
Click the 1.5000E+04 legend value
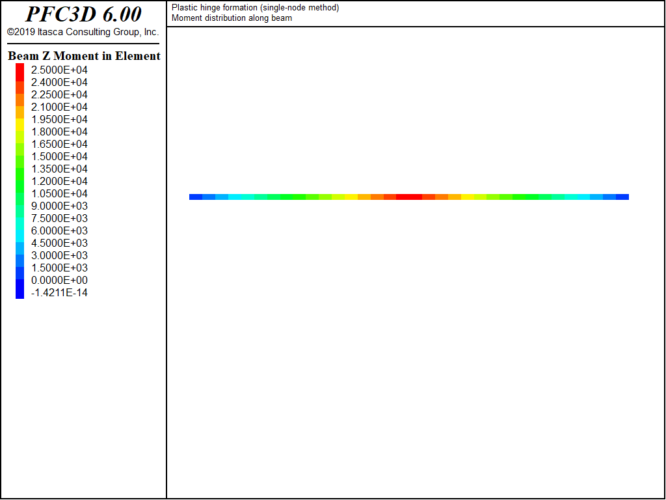(59, 156)
